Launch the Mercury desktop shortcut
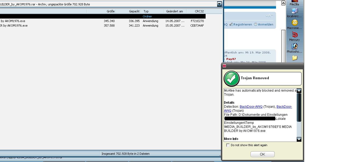This screenshot has height=162, width=344. tap(294, 37)
